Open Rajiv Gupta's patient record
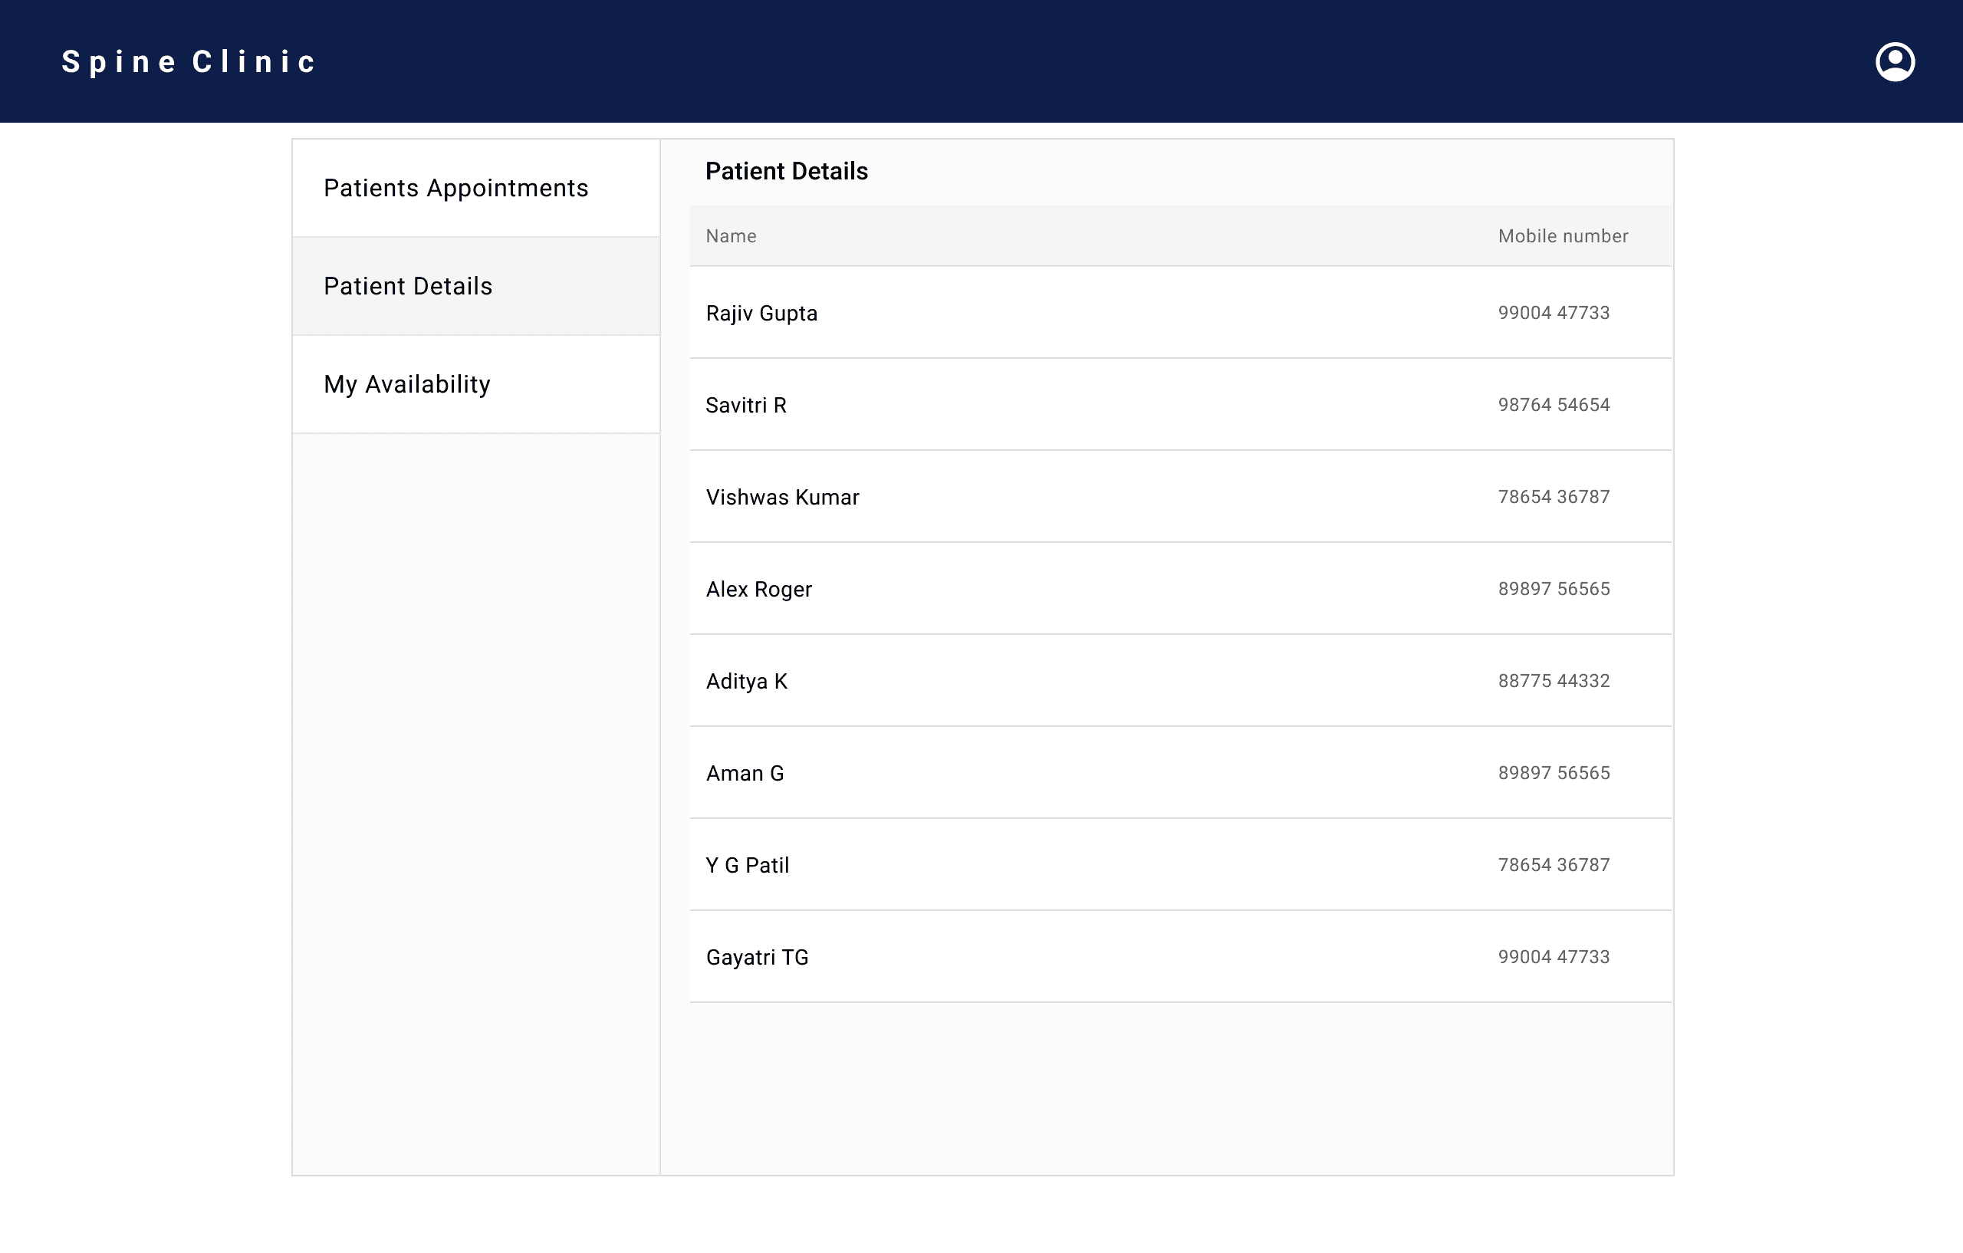 [x=761, y=313]
